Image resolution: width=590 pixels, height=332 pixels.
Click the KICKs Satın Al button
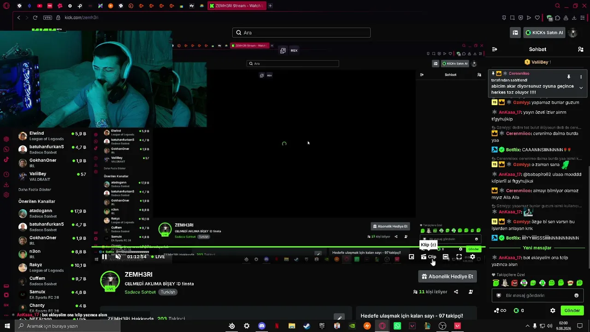[544, 33]
